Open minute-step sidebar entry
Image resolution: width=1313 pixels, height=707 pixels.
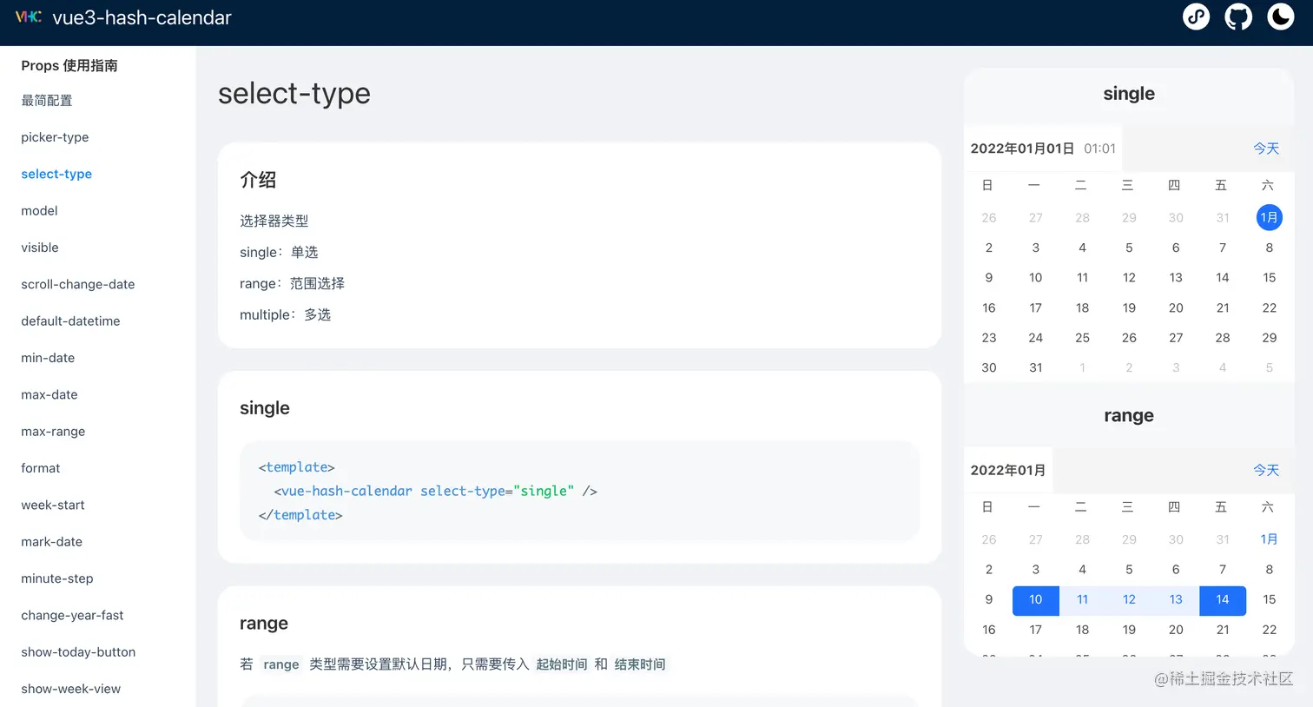pyautogui.click(x=57, y=578)
